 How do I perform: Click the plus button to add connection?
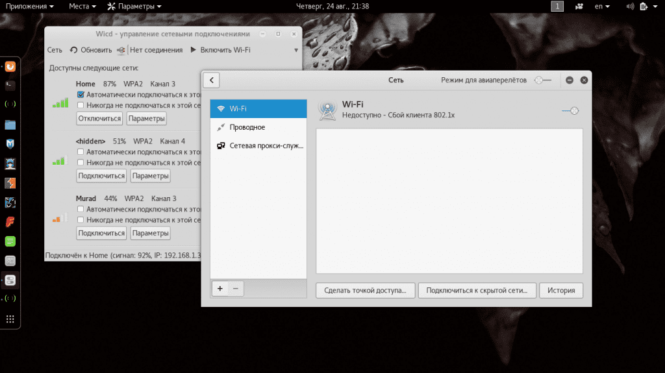pos(220,289)
